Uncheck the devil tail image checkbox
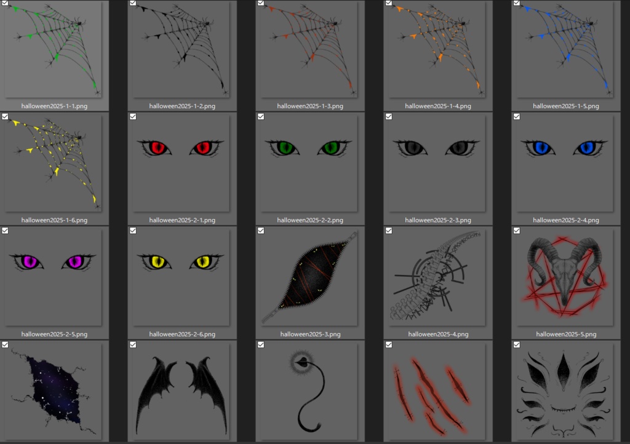The width and height of the screenshot is (630, 444). pyautogui.click(x=261, y=344)
